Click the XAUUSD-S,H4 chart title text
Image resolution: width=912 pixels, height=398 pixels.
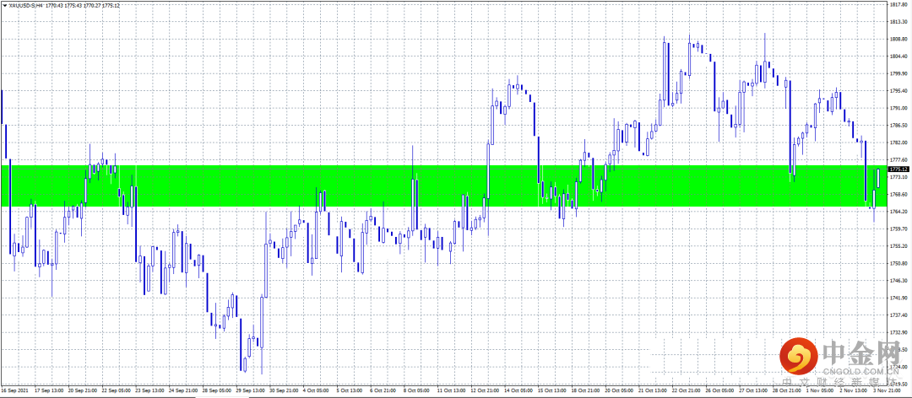point(25,5)
